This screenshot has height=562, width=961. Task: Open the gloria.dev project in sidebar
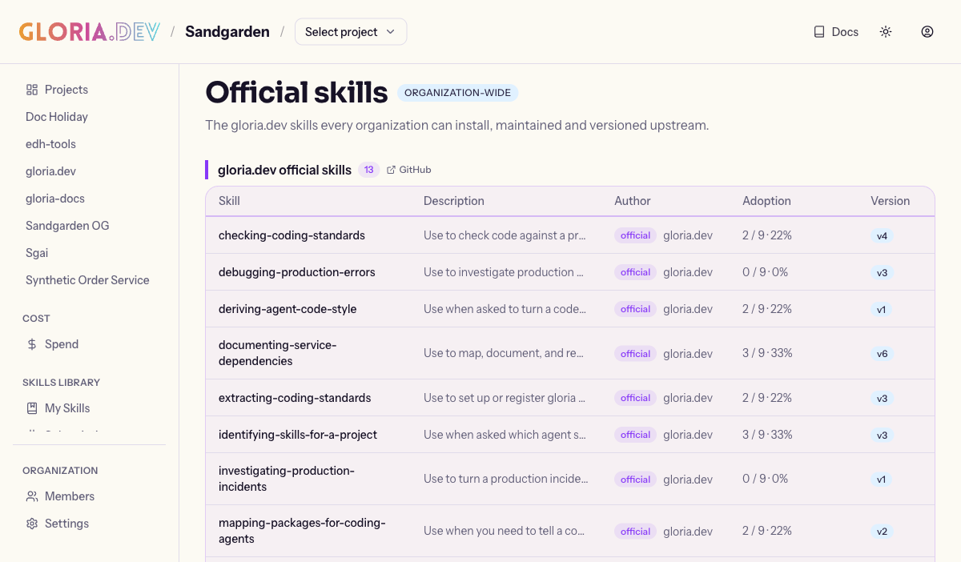point(50,171)
